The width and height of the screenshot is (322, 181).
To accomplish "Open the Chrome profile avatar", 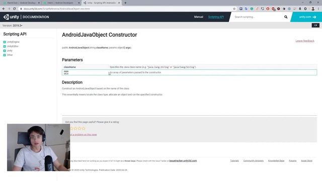I will (313, 9).
